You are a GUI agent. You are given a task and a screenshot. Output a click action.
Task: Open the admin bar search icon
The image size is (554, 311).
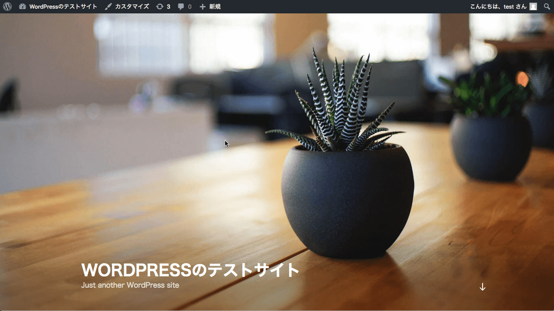[547, 6]
